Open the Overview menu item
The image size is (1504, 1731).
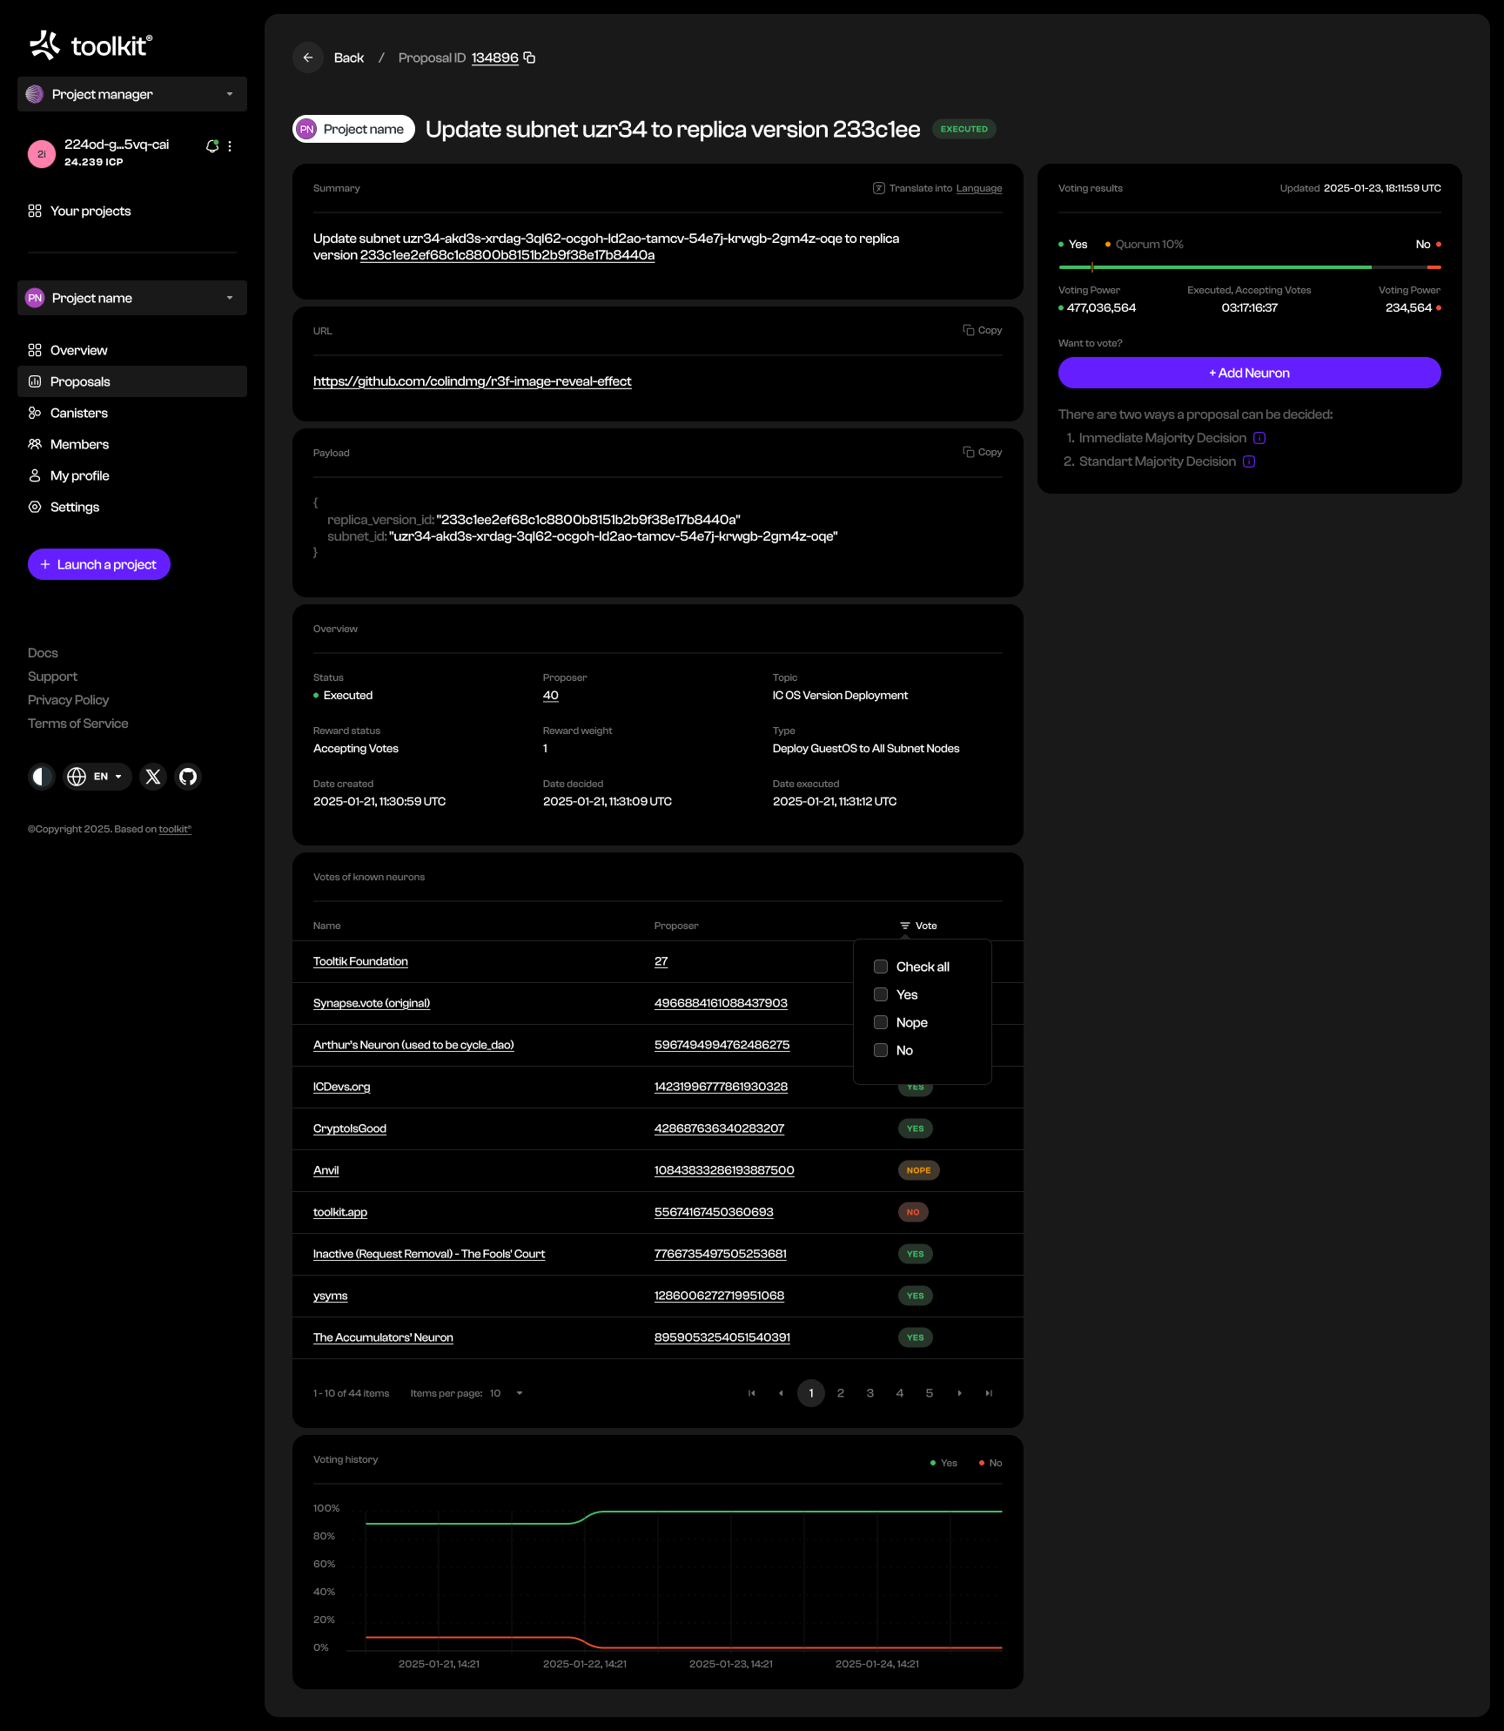pos(132,350)
